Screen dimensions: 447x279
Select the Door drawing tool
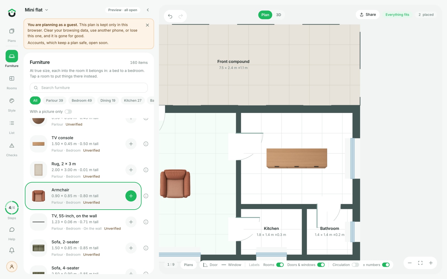pos(210,265)
